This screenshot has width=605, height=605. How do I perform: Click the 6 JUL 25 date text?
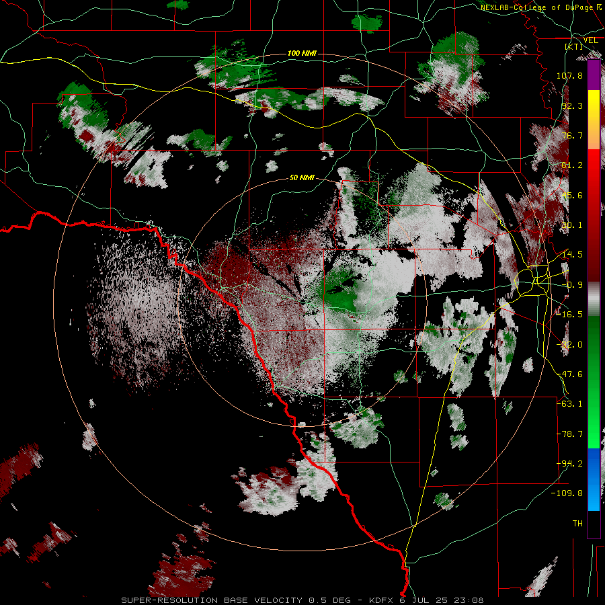point(425,600)
